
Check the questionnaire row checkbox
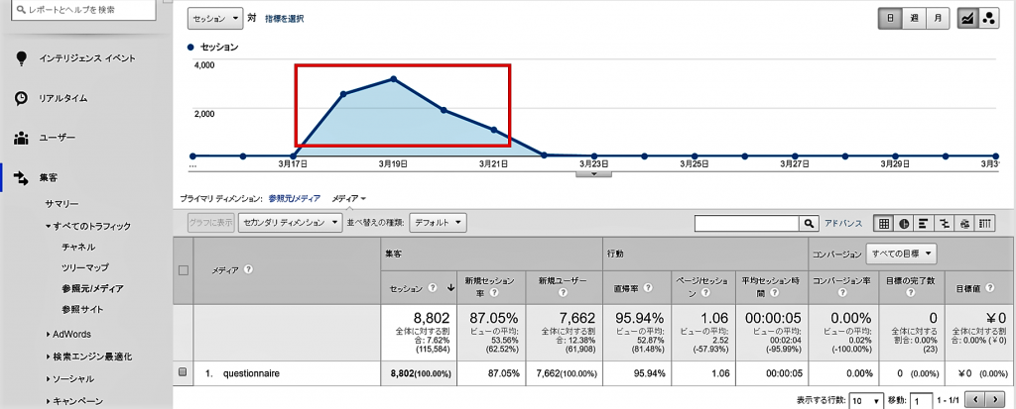point(182,372)
